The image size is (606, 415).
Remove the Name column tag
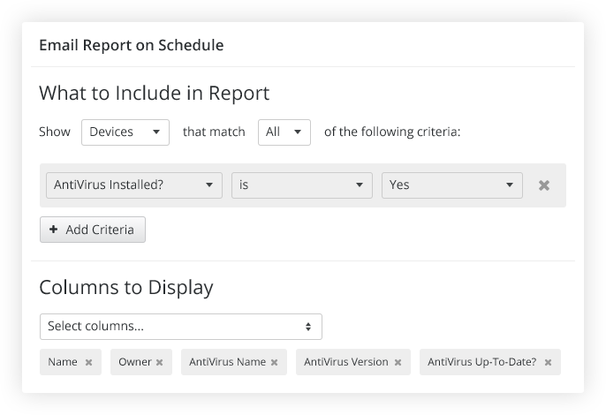point(88,362)
